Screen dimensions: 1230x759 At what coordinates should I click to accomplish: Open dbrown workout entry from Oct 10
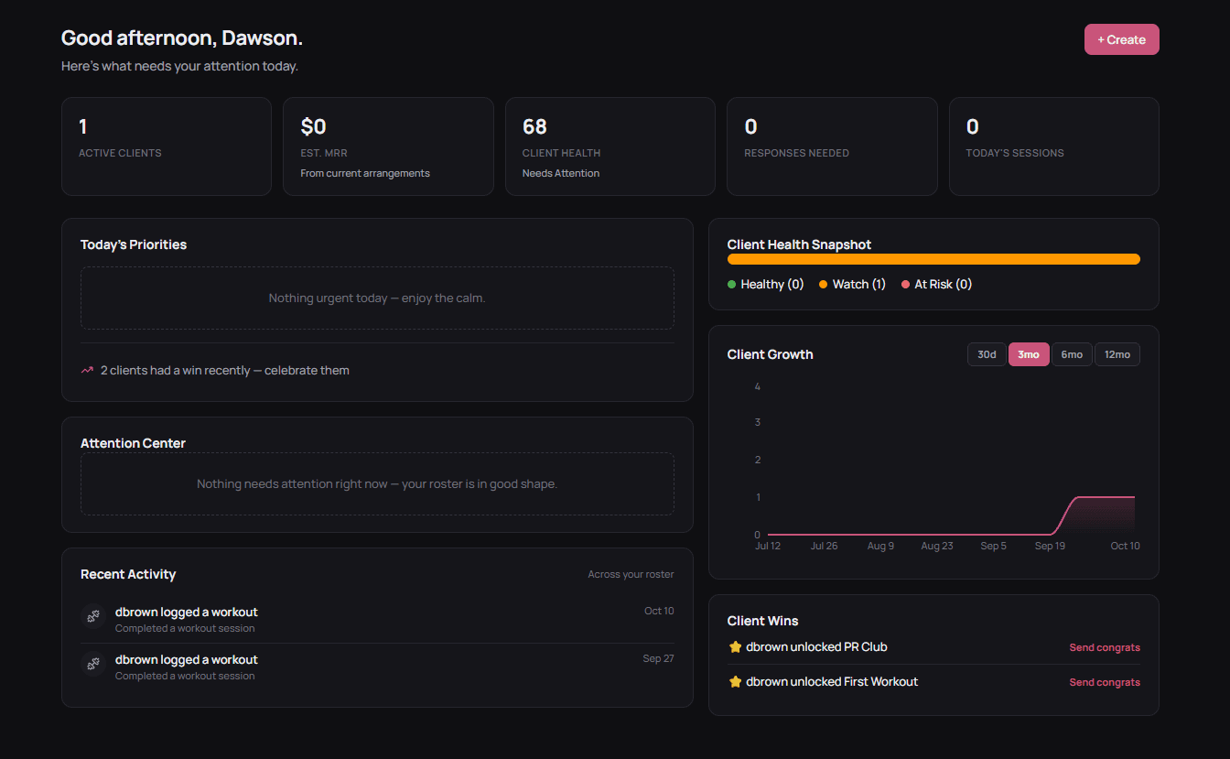377,619
